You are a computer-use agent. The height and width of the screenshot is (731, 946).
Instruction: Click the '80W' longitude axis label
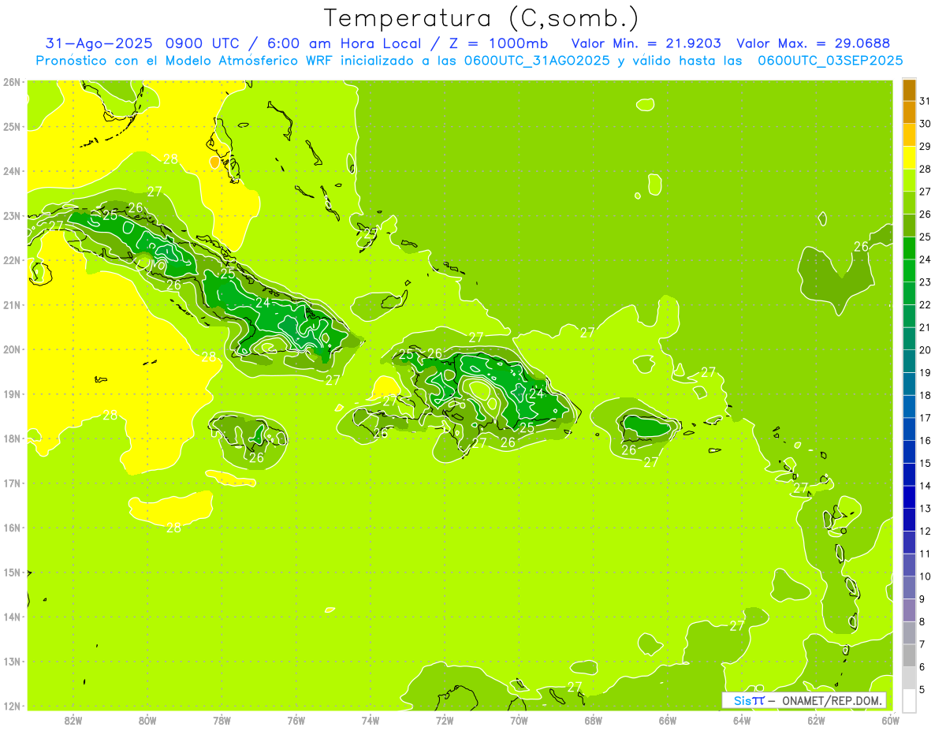click(x=147, y=720)
